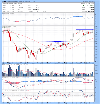100x104 pixels.
Task: Click the -0.4 MACD axis label
Action: coord(96,87)
